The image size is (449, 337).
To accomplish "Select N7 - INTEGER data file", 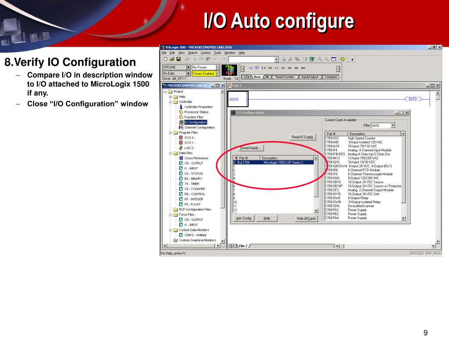I will (x=193, y=199).
